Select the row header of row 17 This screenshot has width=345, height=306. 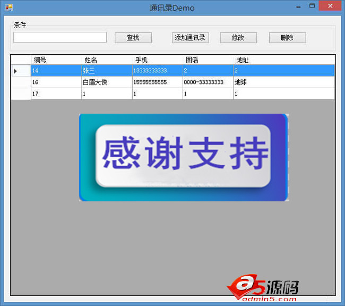[21, 94]
